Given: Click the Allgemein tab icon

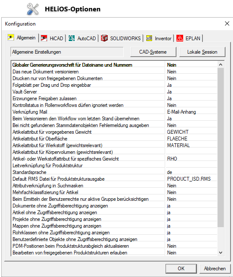Looking at the screenshot, I should (11, 37).
